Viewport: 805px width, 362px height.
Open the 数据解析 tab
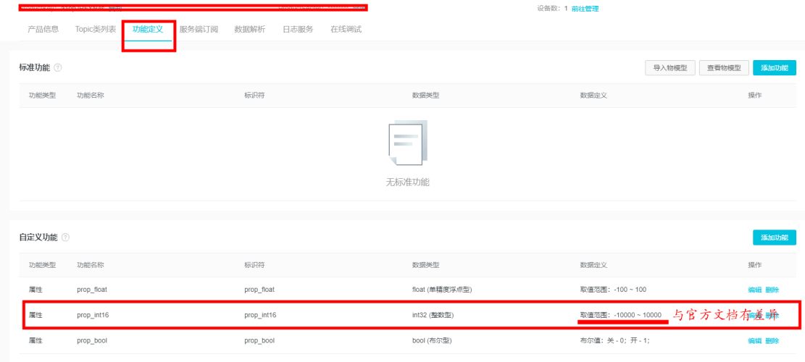[249, 30]
